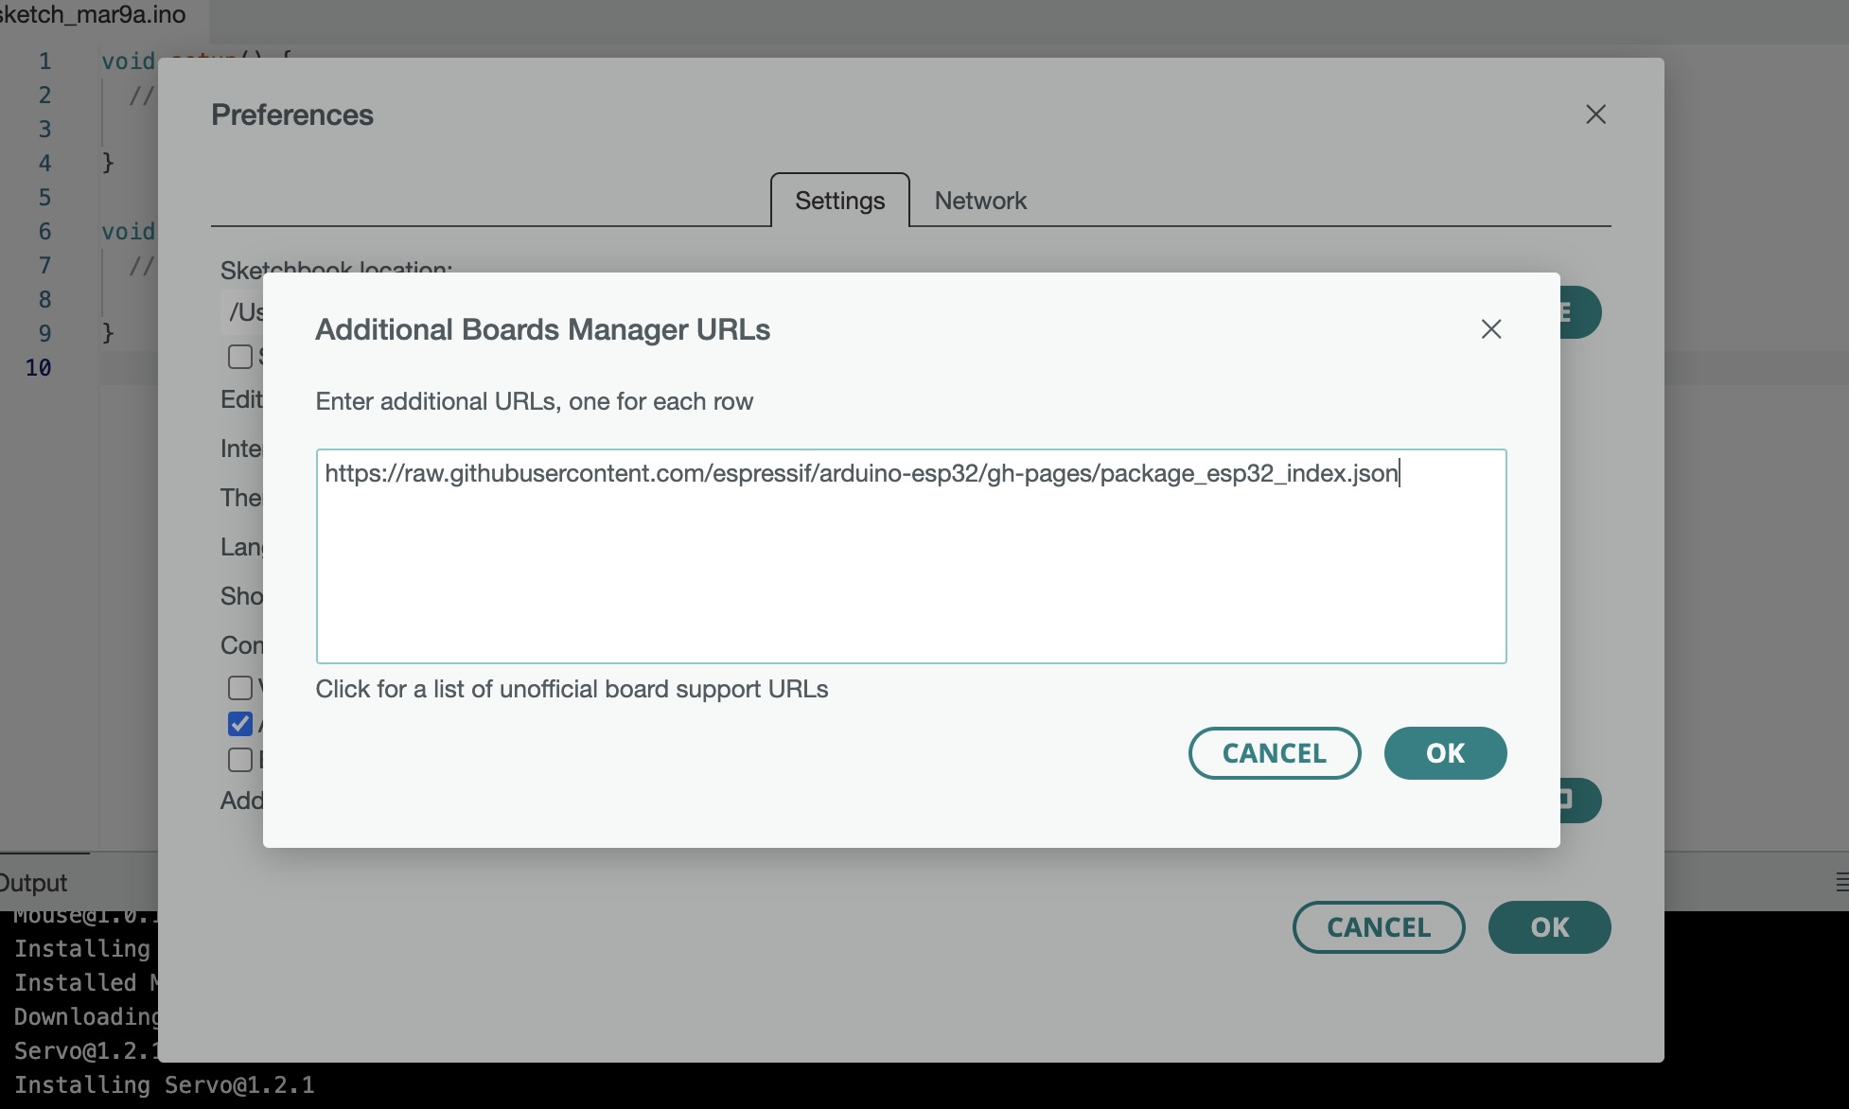This screenshot has height=1109, width=1849.
Task: Click the Preferences dialog Cancel button
Action: tap(1378, 927)
